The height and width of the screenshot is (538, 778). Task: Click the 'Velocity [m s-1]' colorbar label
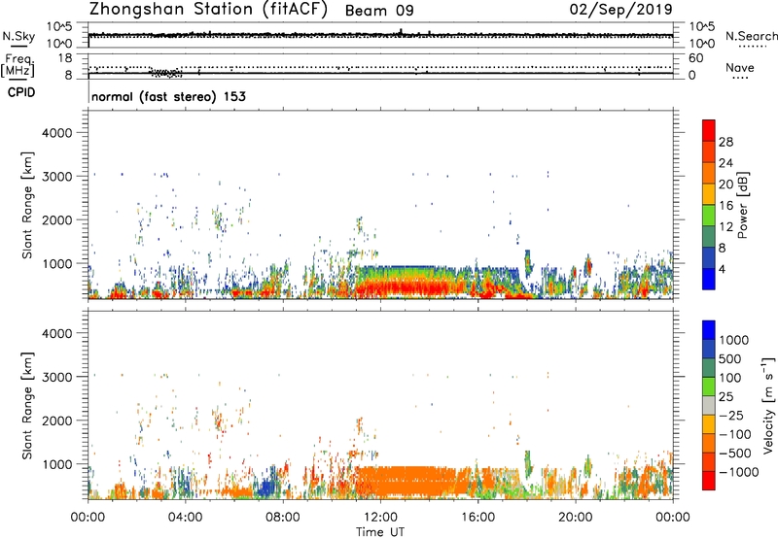click(x=768, y=405)
